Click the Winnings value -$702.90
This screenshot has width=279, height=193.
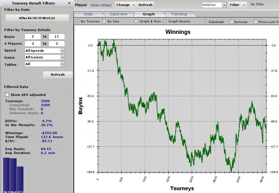pyautogui.click(x=49, y=133)
